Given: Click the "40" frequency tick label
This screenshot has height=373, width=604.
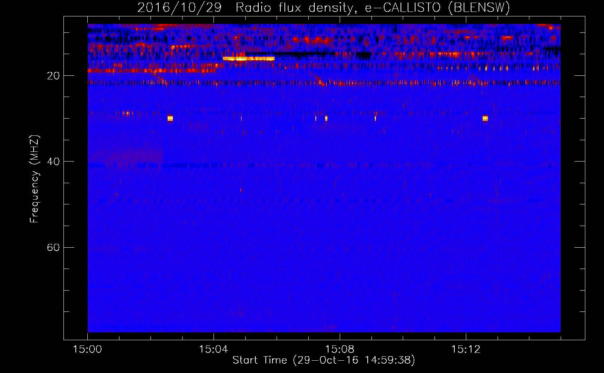Looking at the screenshot, I should click(x=53, y=162).
